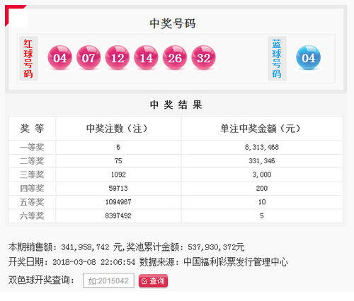
Task: Click the 查询 search button
Action: tap(153, 281)
